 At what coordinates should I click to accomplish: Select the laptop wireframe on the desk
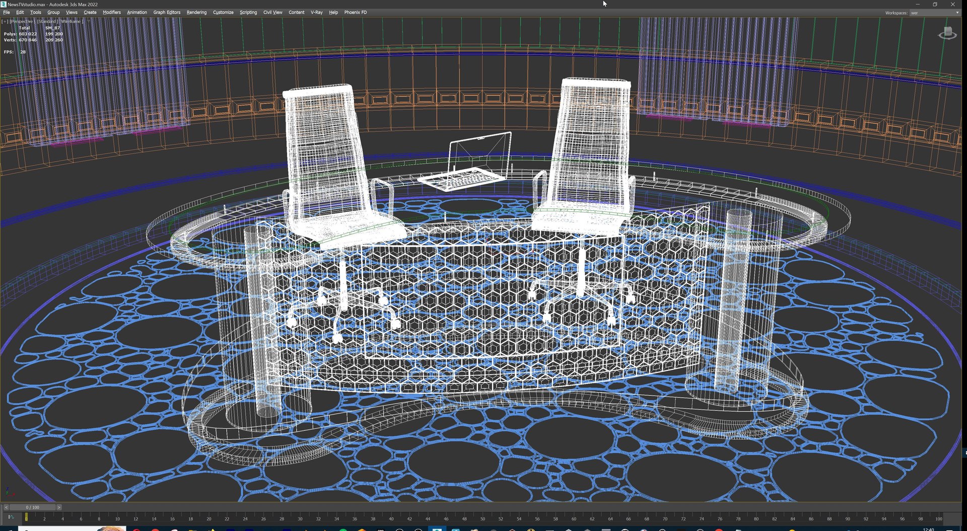click(466, 162)
